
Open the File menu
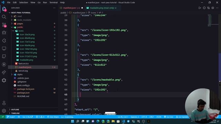click(x=9, y=2)
